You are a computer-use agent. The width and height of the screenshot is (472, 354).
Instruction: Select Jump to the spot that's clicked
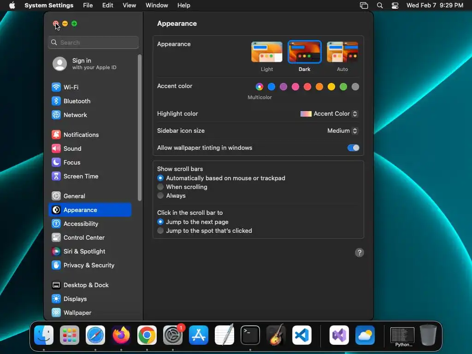[205, 230]
